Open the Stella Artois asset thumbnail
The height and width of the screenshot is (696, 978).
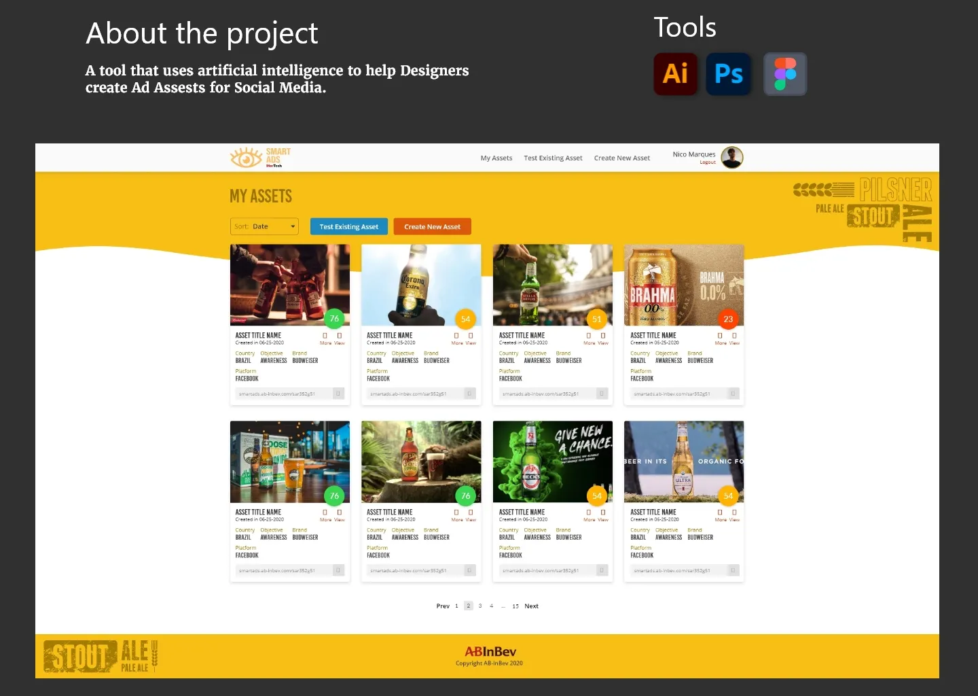coord(553,285)
